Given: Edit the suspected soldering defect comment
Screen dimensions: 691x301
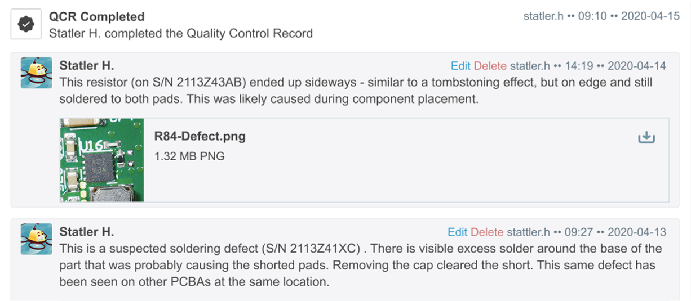Looking at the screenshot, I should (x=458, y=232).
